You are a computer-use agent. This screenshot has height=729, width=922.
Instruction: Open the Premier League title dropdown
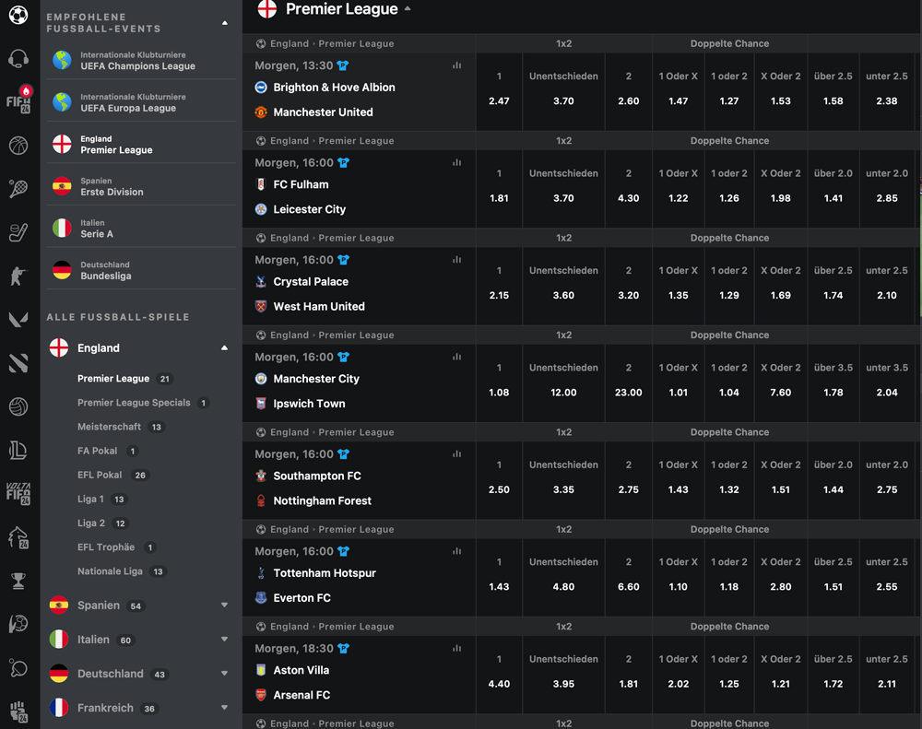point(408,9)
